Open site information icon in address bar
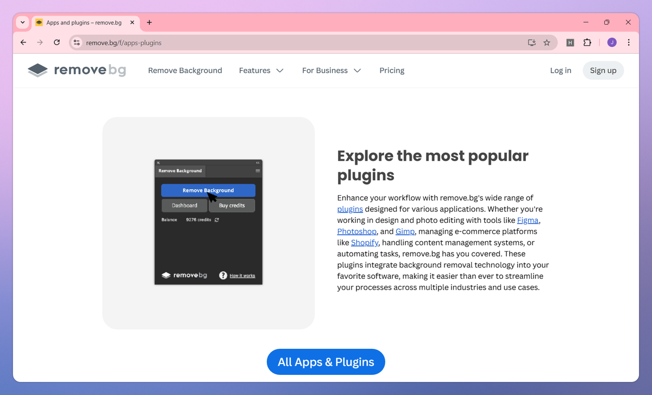Viewport: 652px width, 395px height. click(x=77, y=42)
